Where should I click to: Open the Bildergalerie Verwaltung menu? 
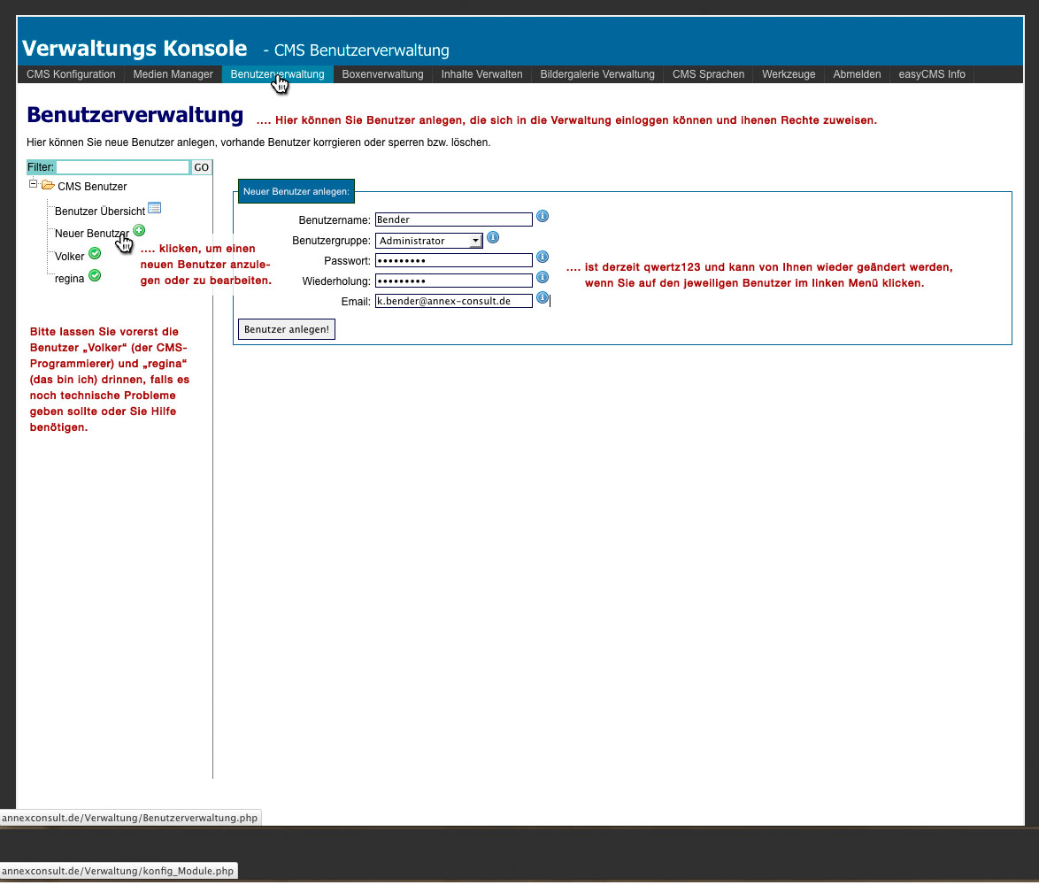tap(597, 74)
